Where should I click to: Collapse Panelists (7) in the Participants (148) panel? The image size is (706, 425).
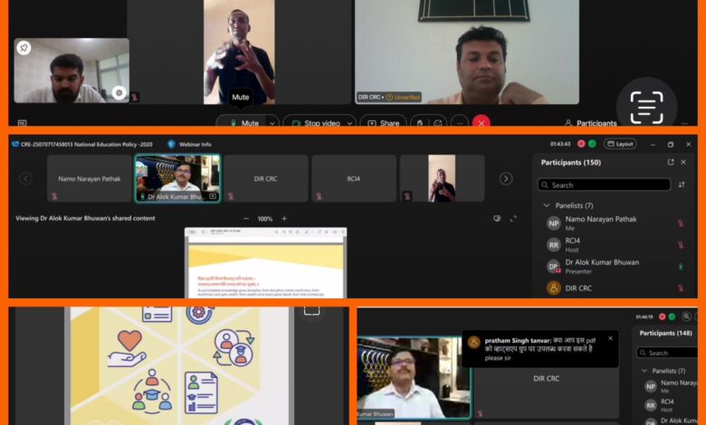644,371
